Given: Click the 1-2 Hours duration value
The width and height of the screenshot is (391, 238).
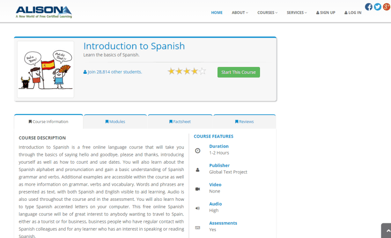Looking at the screenshot, I should (x=219, y=153).
